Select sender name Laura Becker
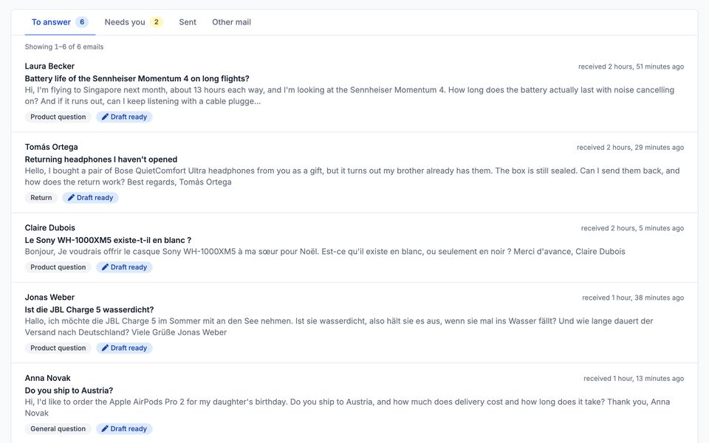 pyautogui.click(x=49, y=66)
